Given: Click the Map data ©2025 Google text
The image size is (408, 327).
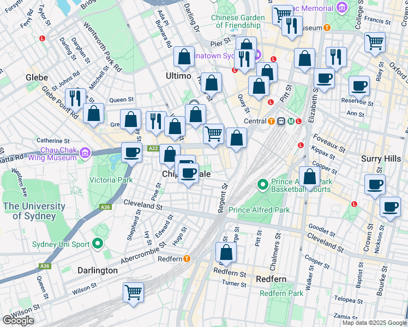Looking at the screenshot, I should click(373, 323).
